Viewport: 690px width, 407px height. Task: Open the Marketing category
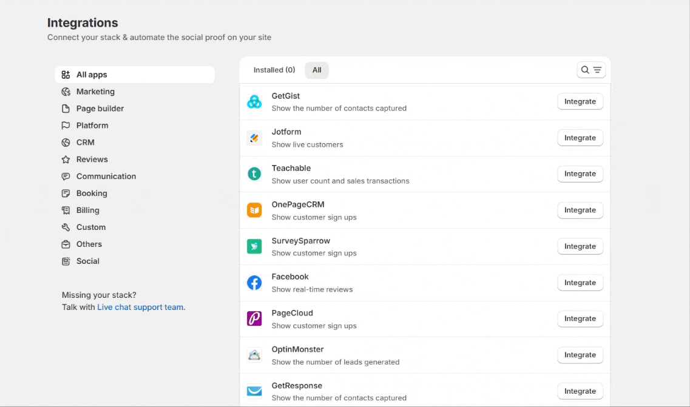(x=95, y=92)
